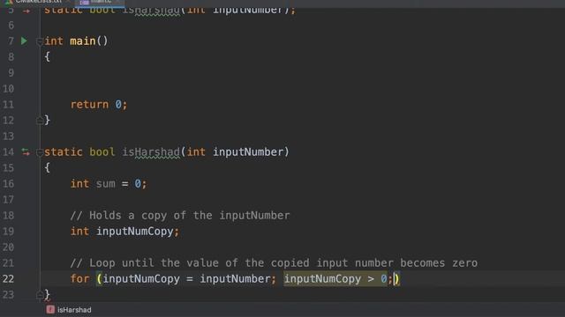The height and width of the screenshot is (317, 565).
Task: Click the opening brace on line 15
Action: tap(47, 168)
